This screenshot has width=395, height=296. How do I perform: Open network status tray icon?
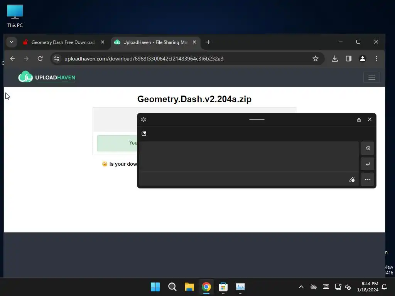tap(338, 287)
